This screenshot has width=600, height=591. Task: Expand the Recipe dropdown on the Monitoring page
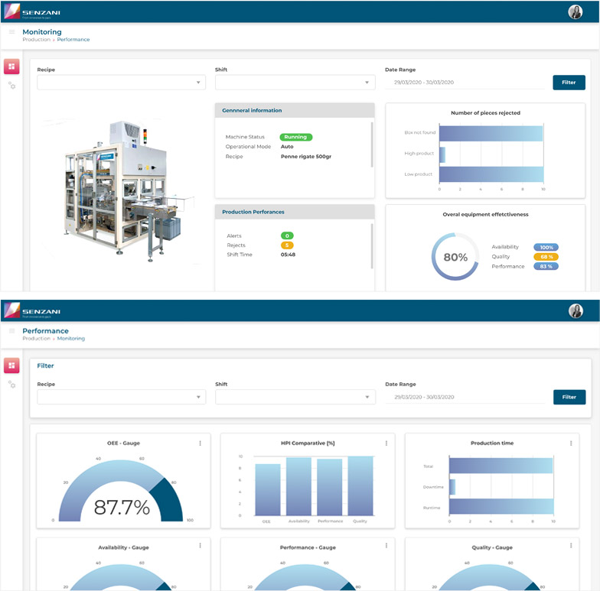click(x=121, y=83)
